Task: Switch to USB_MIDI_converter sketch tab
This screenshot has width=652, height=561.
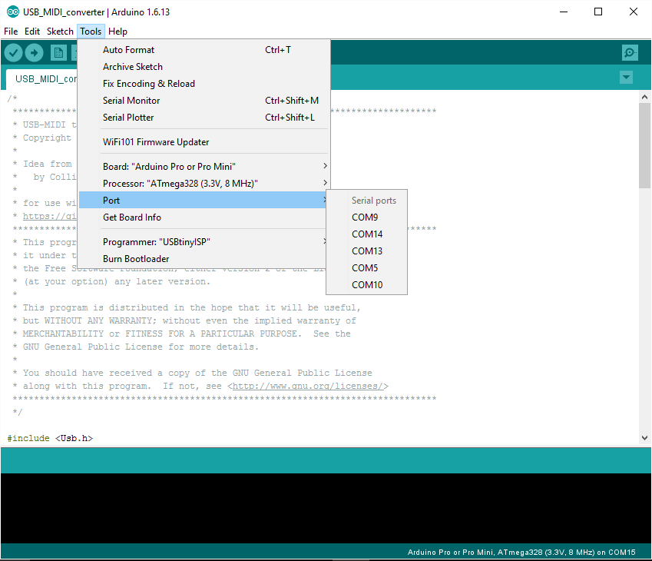Action: 41,79
